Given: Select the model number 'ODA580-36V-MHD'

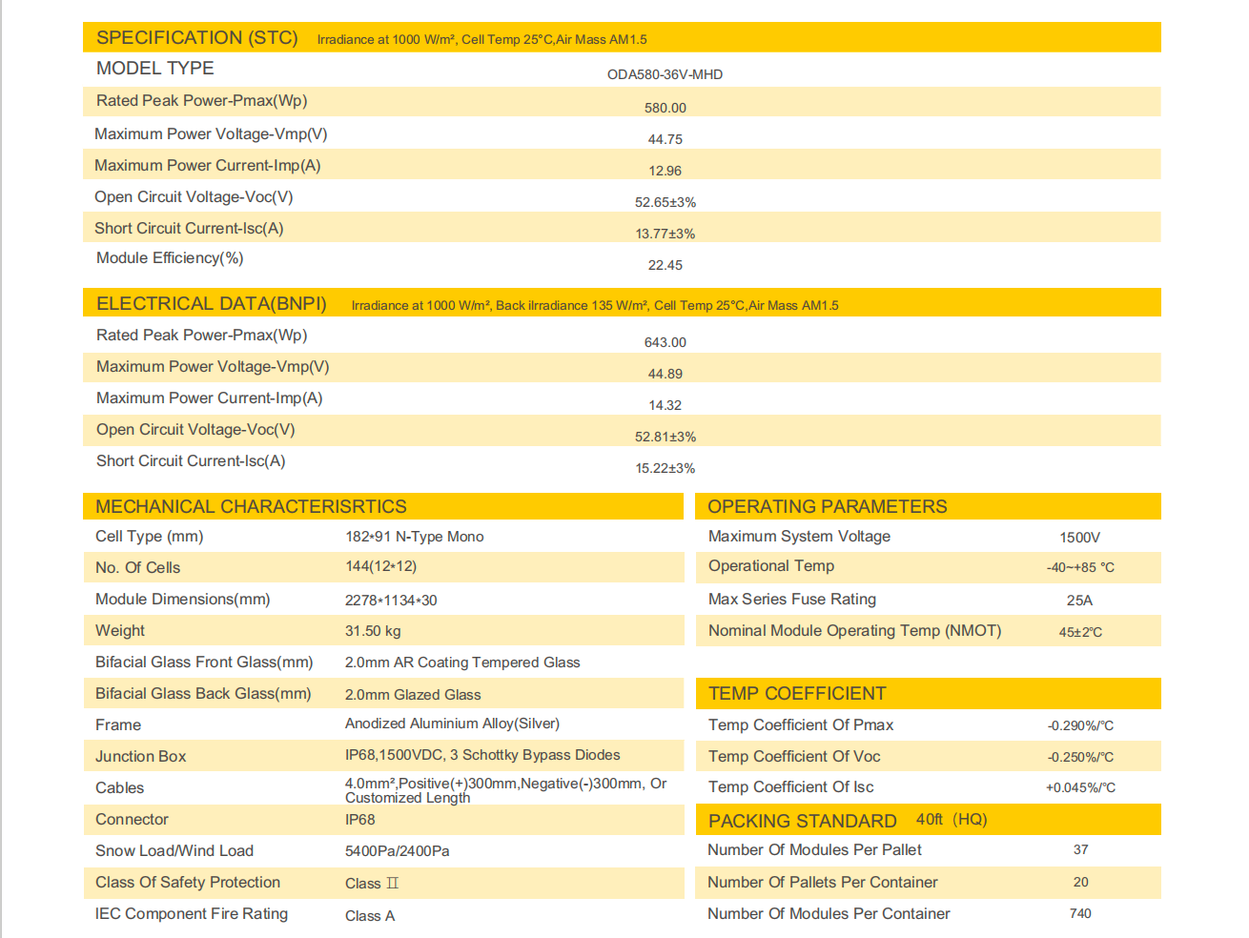Looking at the screenshot, I should click(665, 74).
